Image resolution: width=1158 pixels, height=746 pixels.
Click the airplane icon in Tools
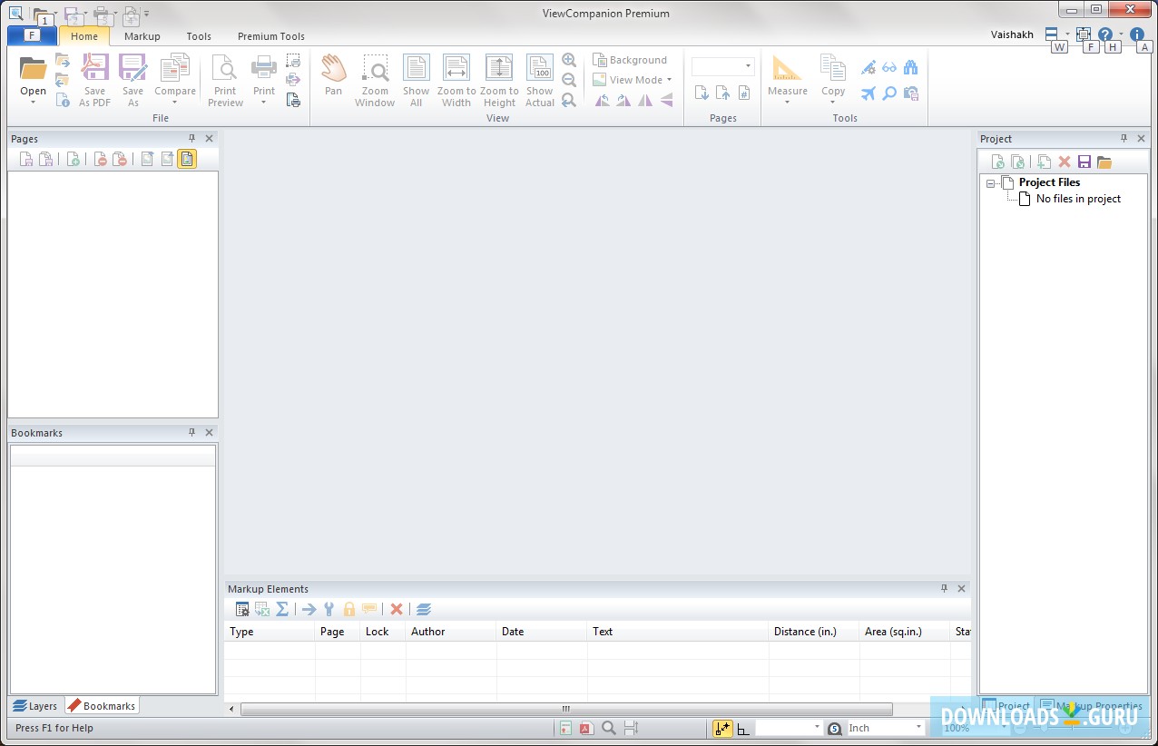(868, 93)
